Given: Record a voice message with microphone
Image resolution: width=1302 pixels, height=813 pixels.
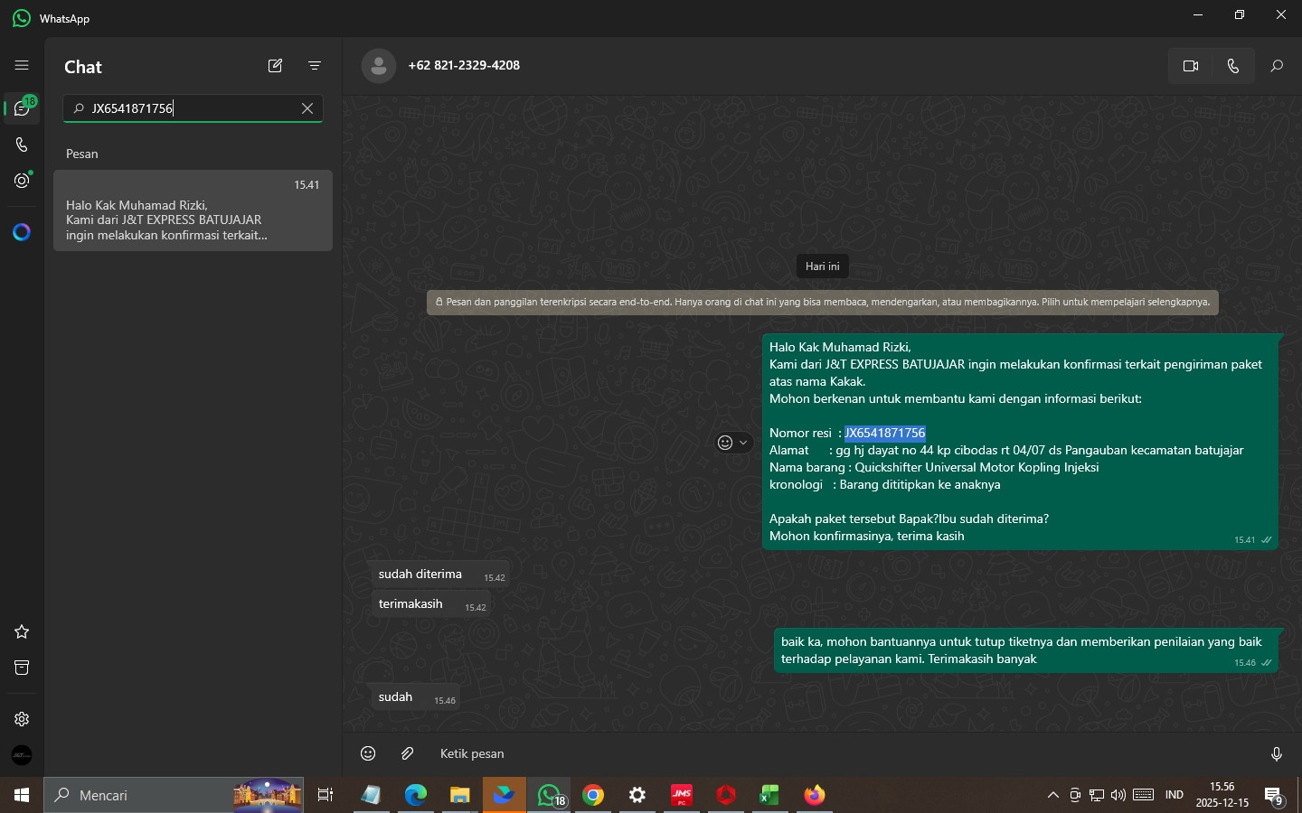Looking at the screenshot, I should [x=1277, y=753].
